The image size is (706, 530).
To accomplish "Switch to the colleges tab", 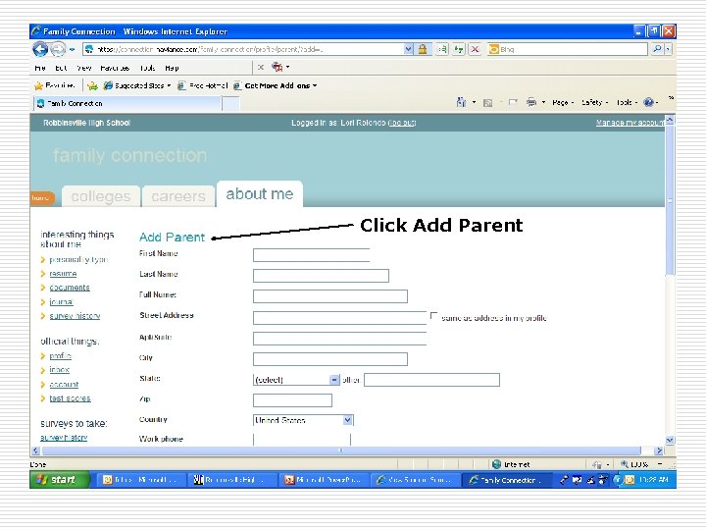I will (x=101, y=196).
